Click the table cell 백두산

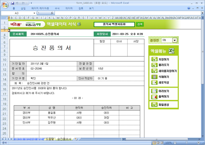tap(52, 118)
